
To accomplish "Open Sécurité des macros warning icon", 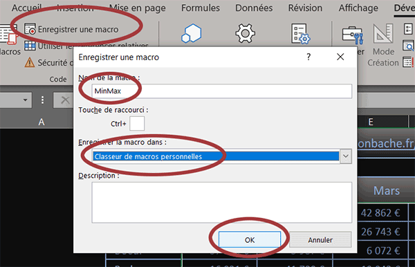I will coord(30,63).
